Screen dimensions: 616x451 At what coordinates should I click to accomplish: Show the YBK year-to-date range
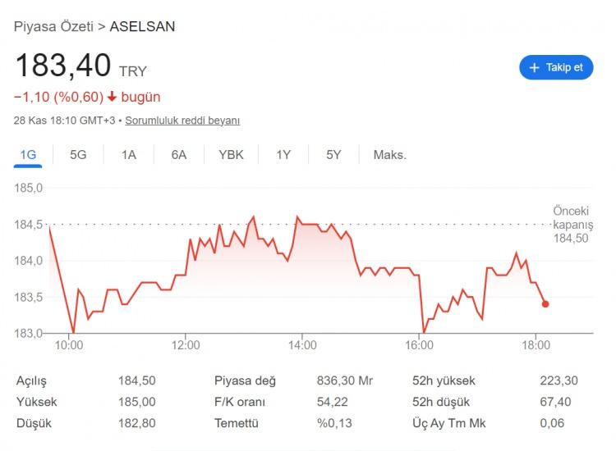tap(231, 154)
